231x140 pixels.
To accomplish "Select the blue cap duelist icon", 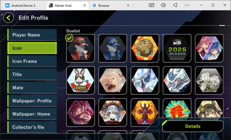I will pos(113,48).
